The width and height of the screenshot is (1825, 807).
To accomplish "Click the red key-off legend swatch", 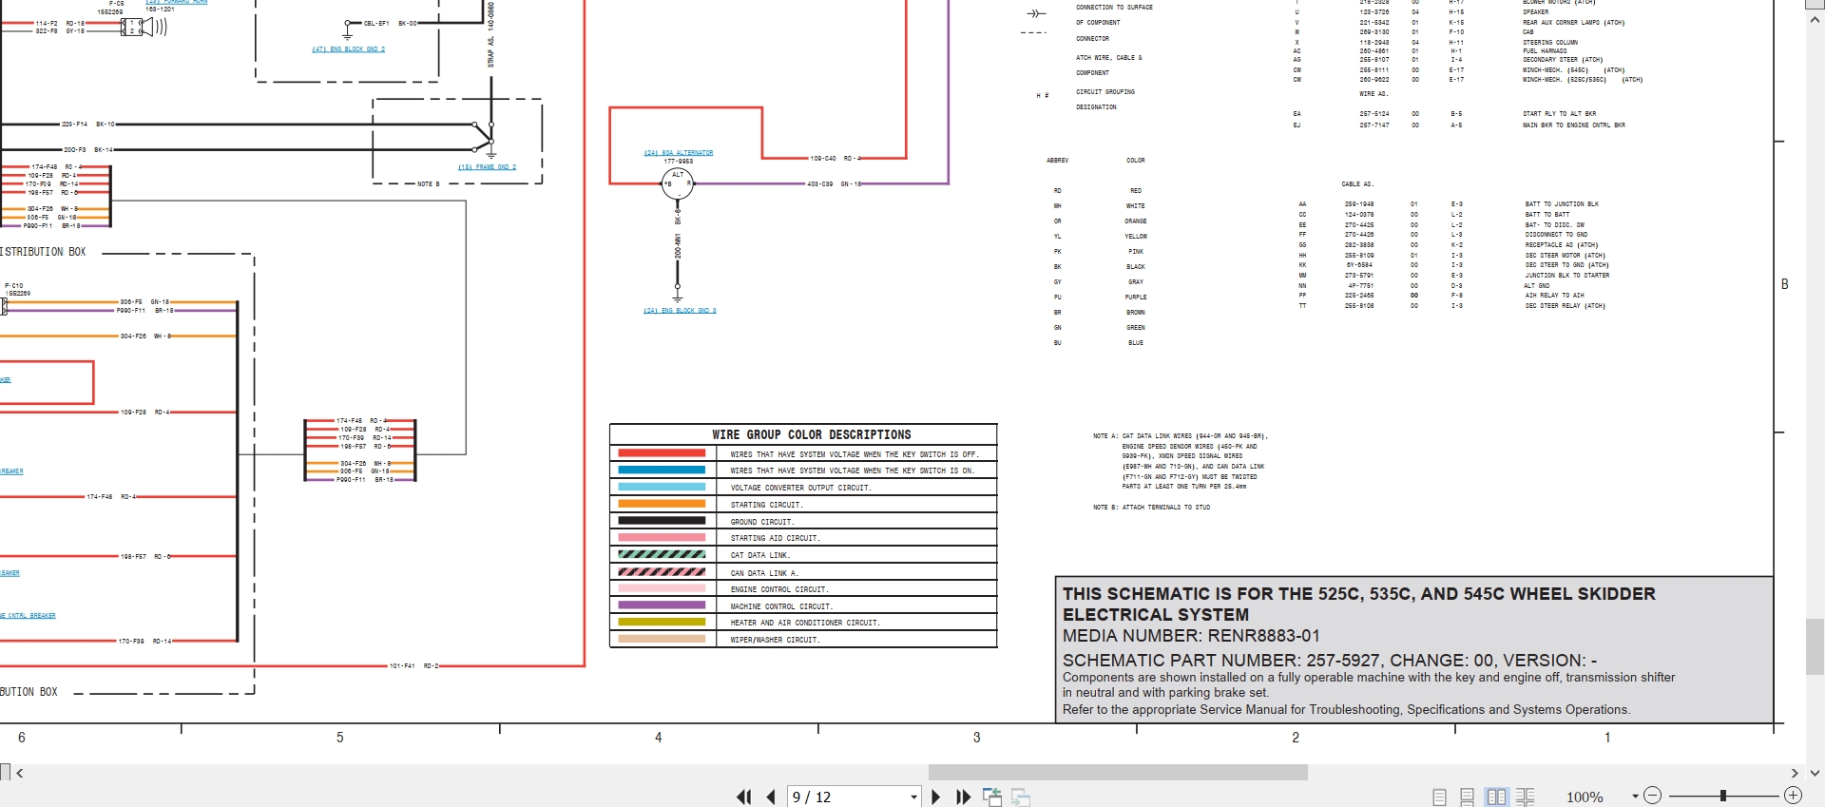I will click(x=662, y=453).
